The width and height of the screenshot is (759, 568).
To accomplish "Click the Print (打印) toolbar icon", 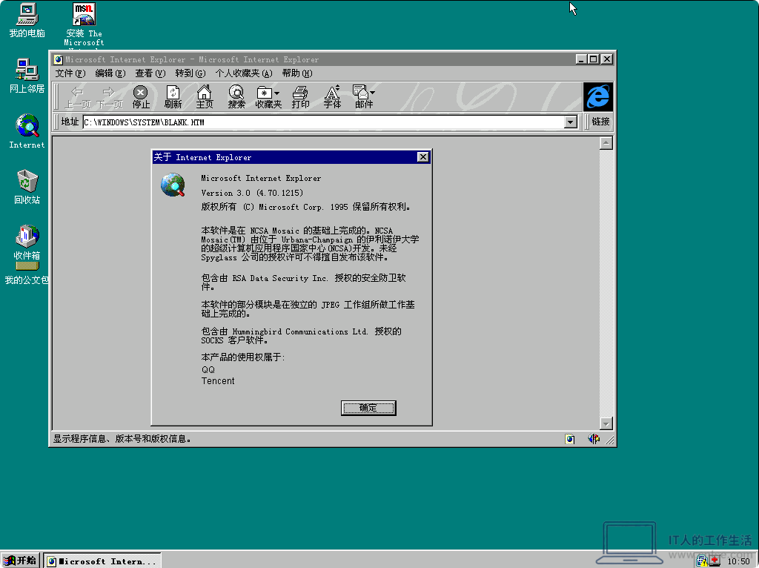I will (x=300, y=97).
